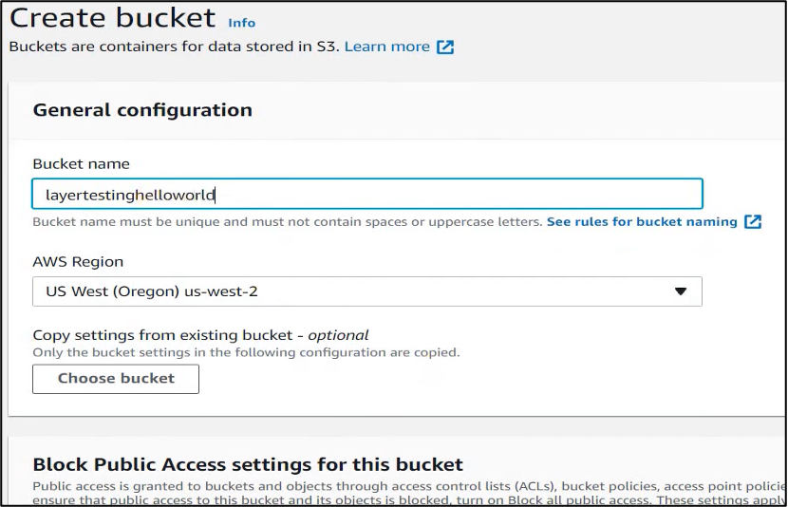The height and width of the screenshot is (507, 788).
Task: Click the 'Bucket name must be unique' hint text
Action: (x=287, y=221)
